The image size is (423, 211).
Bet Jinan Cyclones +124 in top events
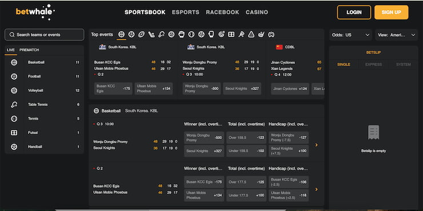click(x=290, y=89)
